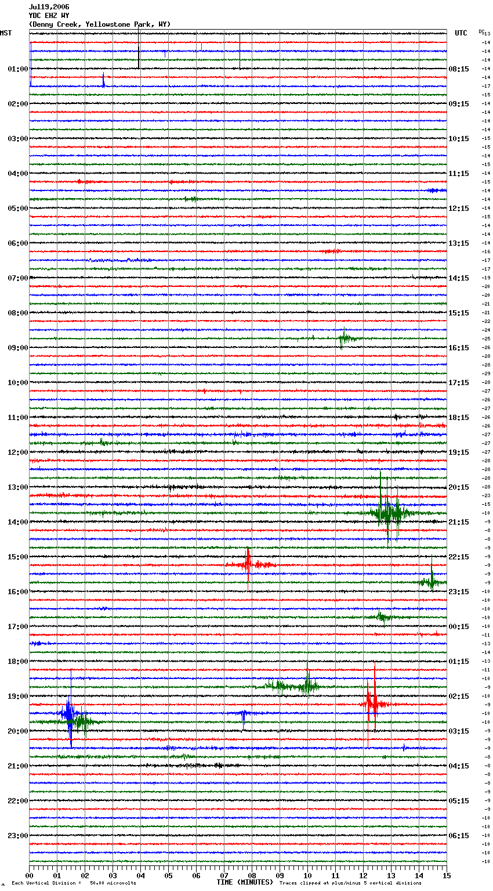The height and width of the screenshot is (891, 493).
Task: Select the "22:00" MST time label
Action: coord(18,801)
